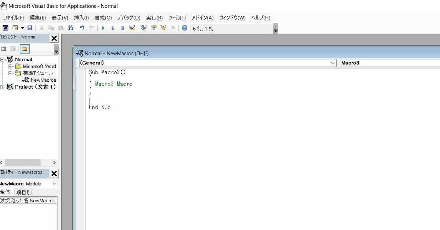
Task: Click the object name value NewMacros field
Action: point(43,200)
